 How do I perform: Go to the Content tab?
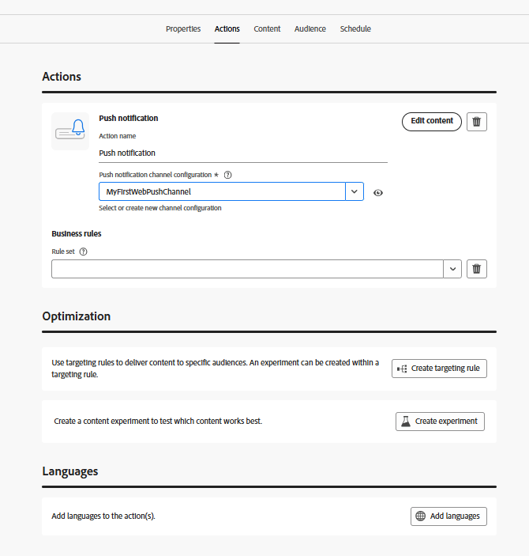267,29
